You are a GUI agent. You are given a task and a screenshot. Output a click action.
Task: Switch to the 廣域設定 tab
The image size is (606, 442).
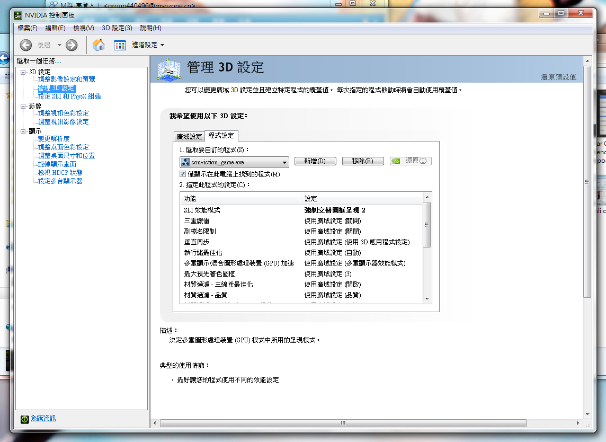[190, 137]
